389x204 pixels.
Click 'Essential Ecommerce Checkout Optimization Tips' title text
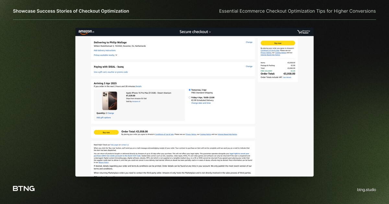click(298, 11)
